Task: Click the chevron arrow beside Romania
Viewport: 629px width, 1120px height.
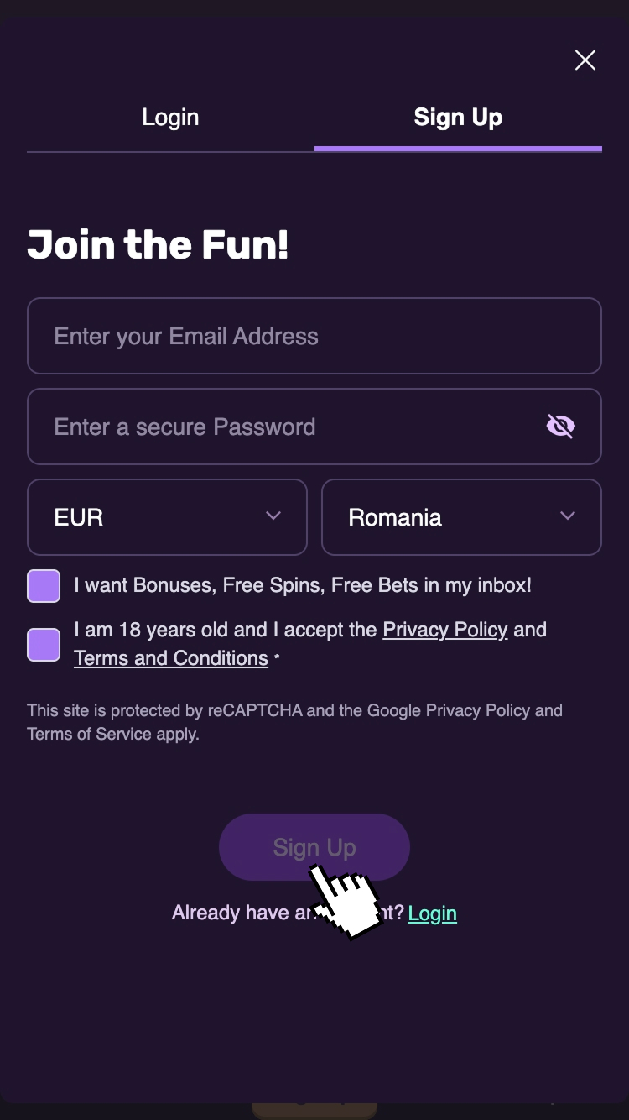Action: (568, 516)
